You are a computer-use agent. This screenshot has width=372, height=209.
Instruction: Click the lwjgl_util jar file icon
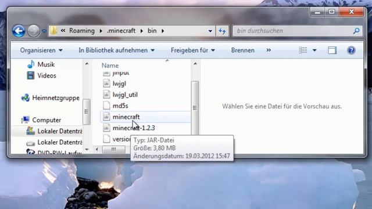click(106, 95)
